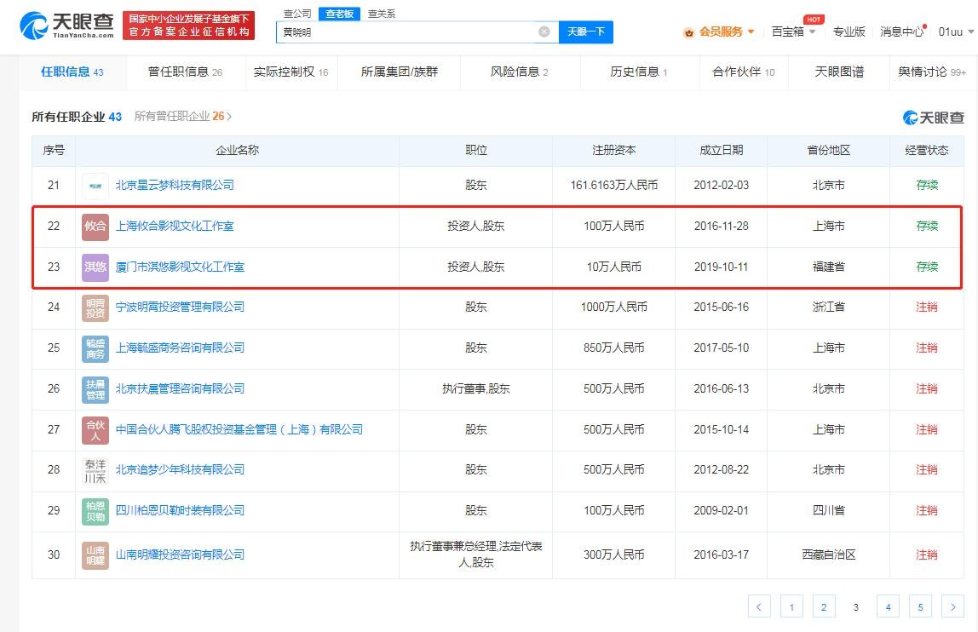Click the 山南明耀 company logo icon
978x632 pixels.
click(95, 555)
